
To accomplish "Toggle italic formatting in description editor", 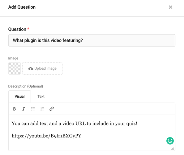I will tap(24, 109).
